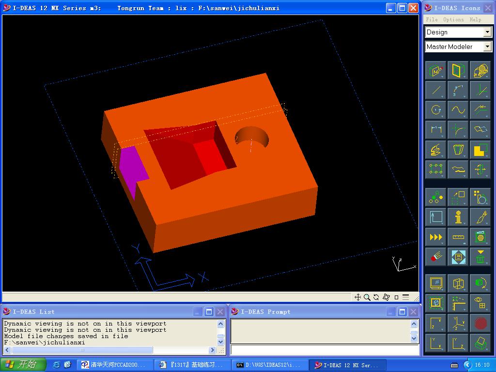This screenshot has width=496, height=372.
Task: Click the magnifier zoom icon below viewport
Action: click(367, 297)
